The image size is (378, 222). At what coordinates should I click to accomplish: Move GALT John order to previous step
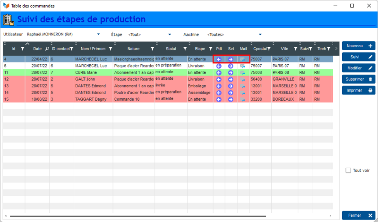[219, 79]
